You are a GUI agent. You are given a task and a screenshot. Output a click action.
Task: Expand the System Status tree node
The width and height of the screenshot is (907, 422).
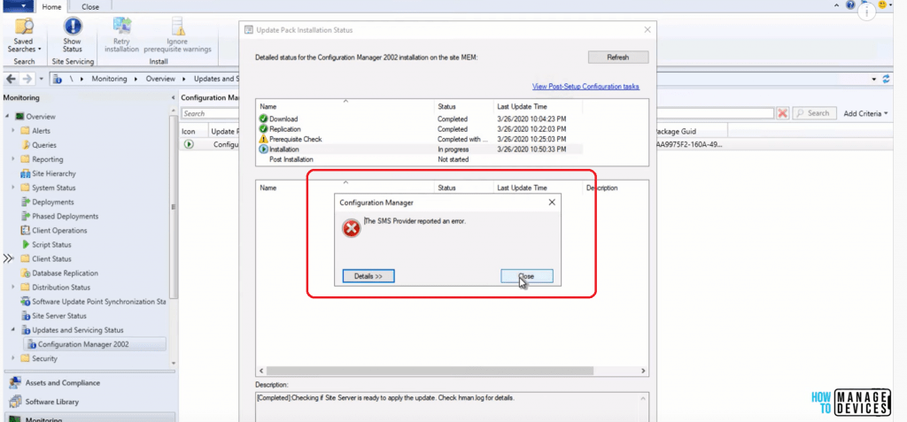click(x=12, y=188)
